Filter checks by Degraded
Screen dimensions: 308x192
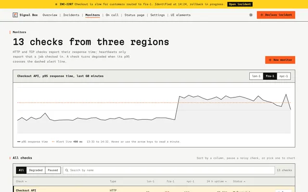pyautogui.click(x=36, y=170)
